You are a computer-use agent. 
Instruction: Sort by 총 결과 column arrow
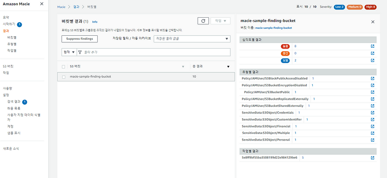228,67
